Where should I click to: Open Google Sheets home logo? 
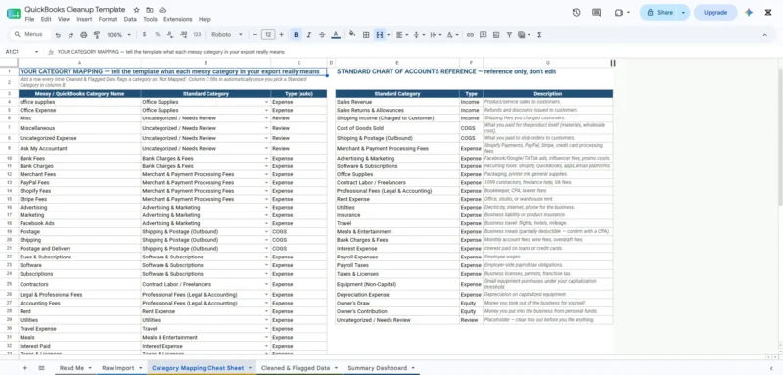14,13
